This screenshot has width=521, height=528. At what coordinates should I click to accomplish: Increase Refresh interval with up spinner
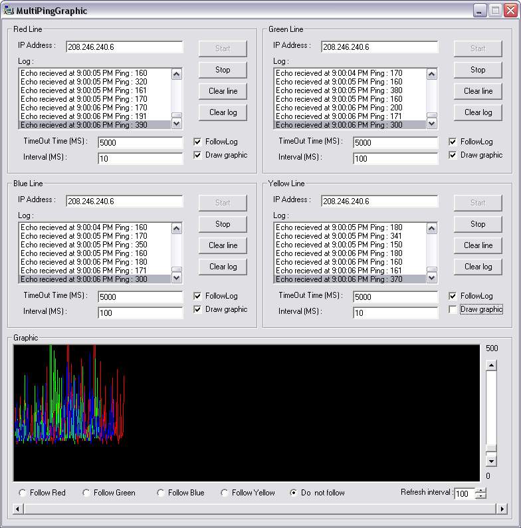(482, 490)
